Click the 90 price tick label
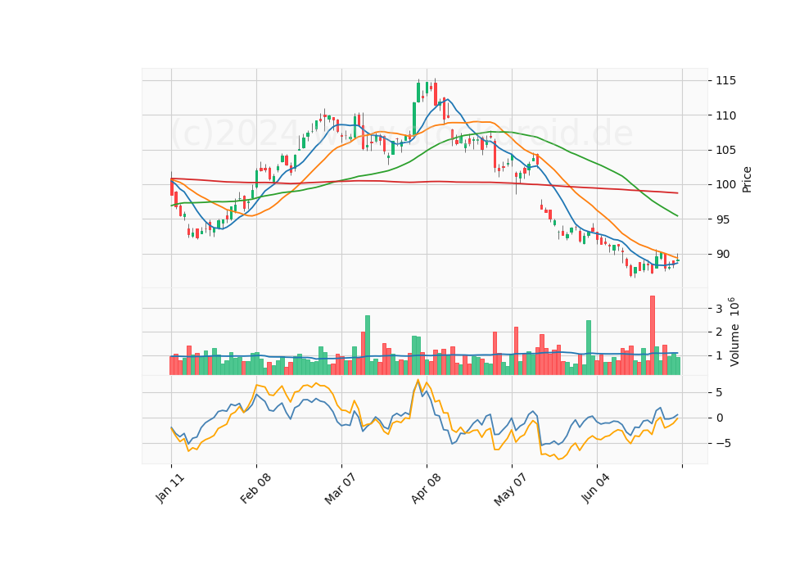The height and width of the screenshot is (565, 786). [x=723, y=254]
